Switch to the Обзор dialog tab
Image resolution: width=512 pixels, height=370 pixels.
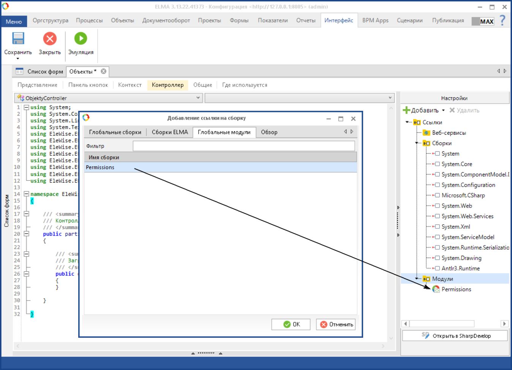[269, 132]
